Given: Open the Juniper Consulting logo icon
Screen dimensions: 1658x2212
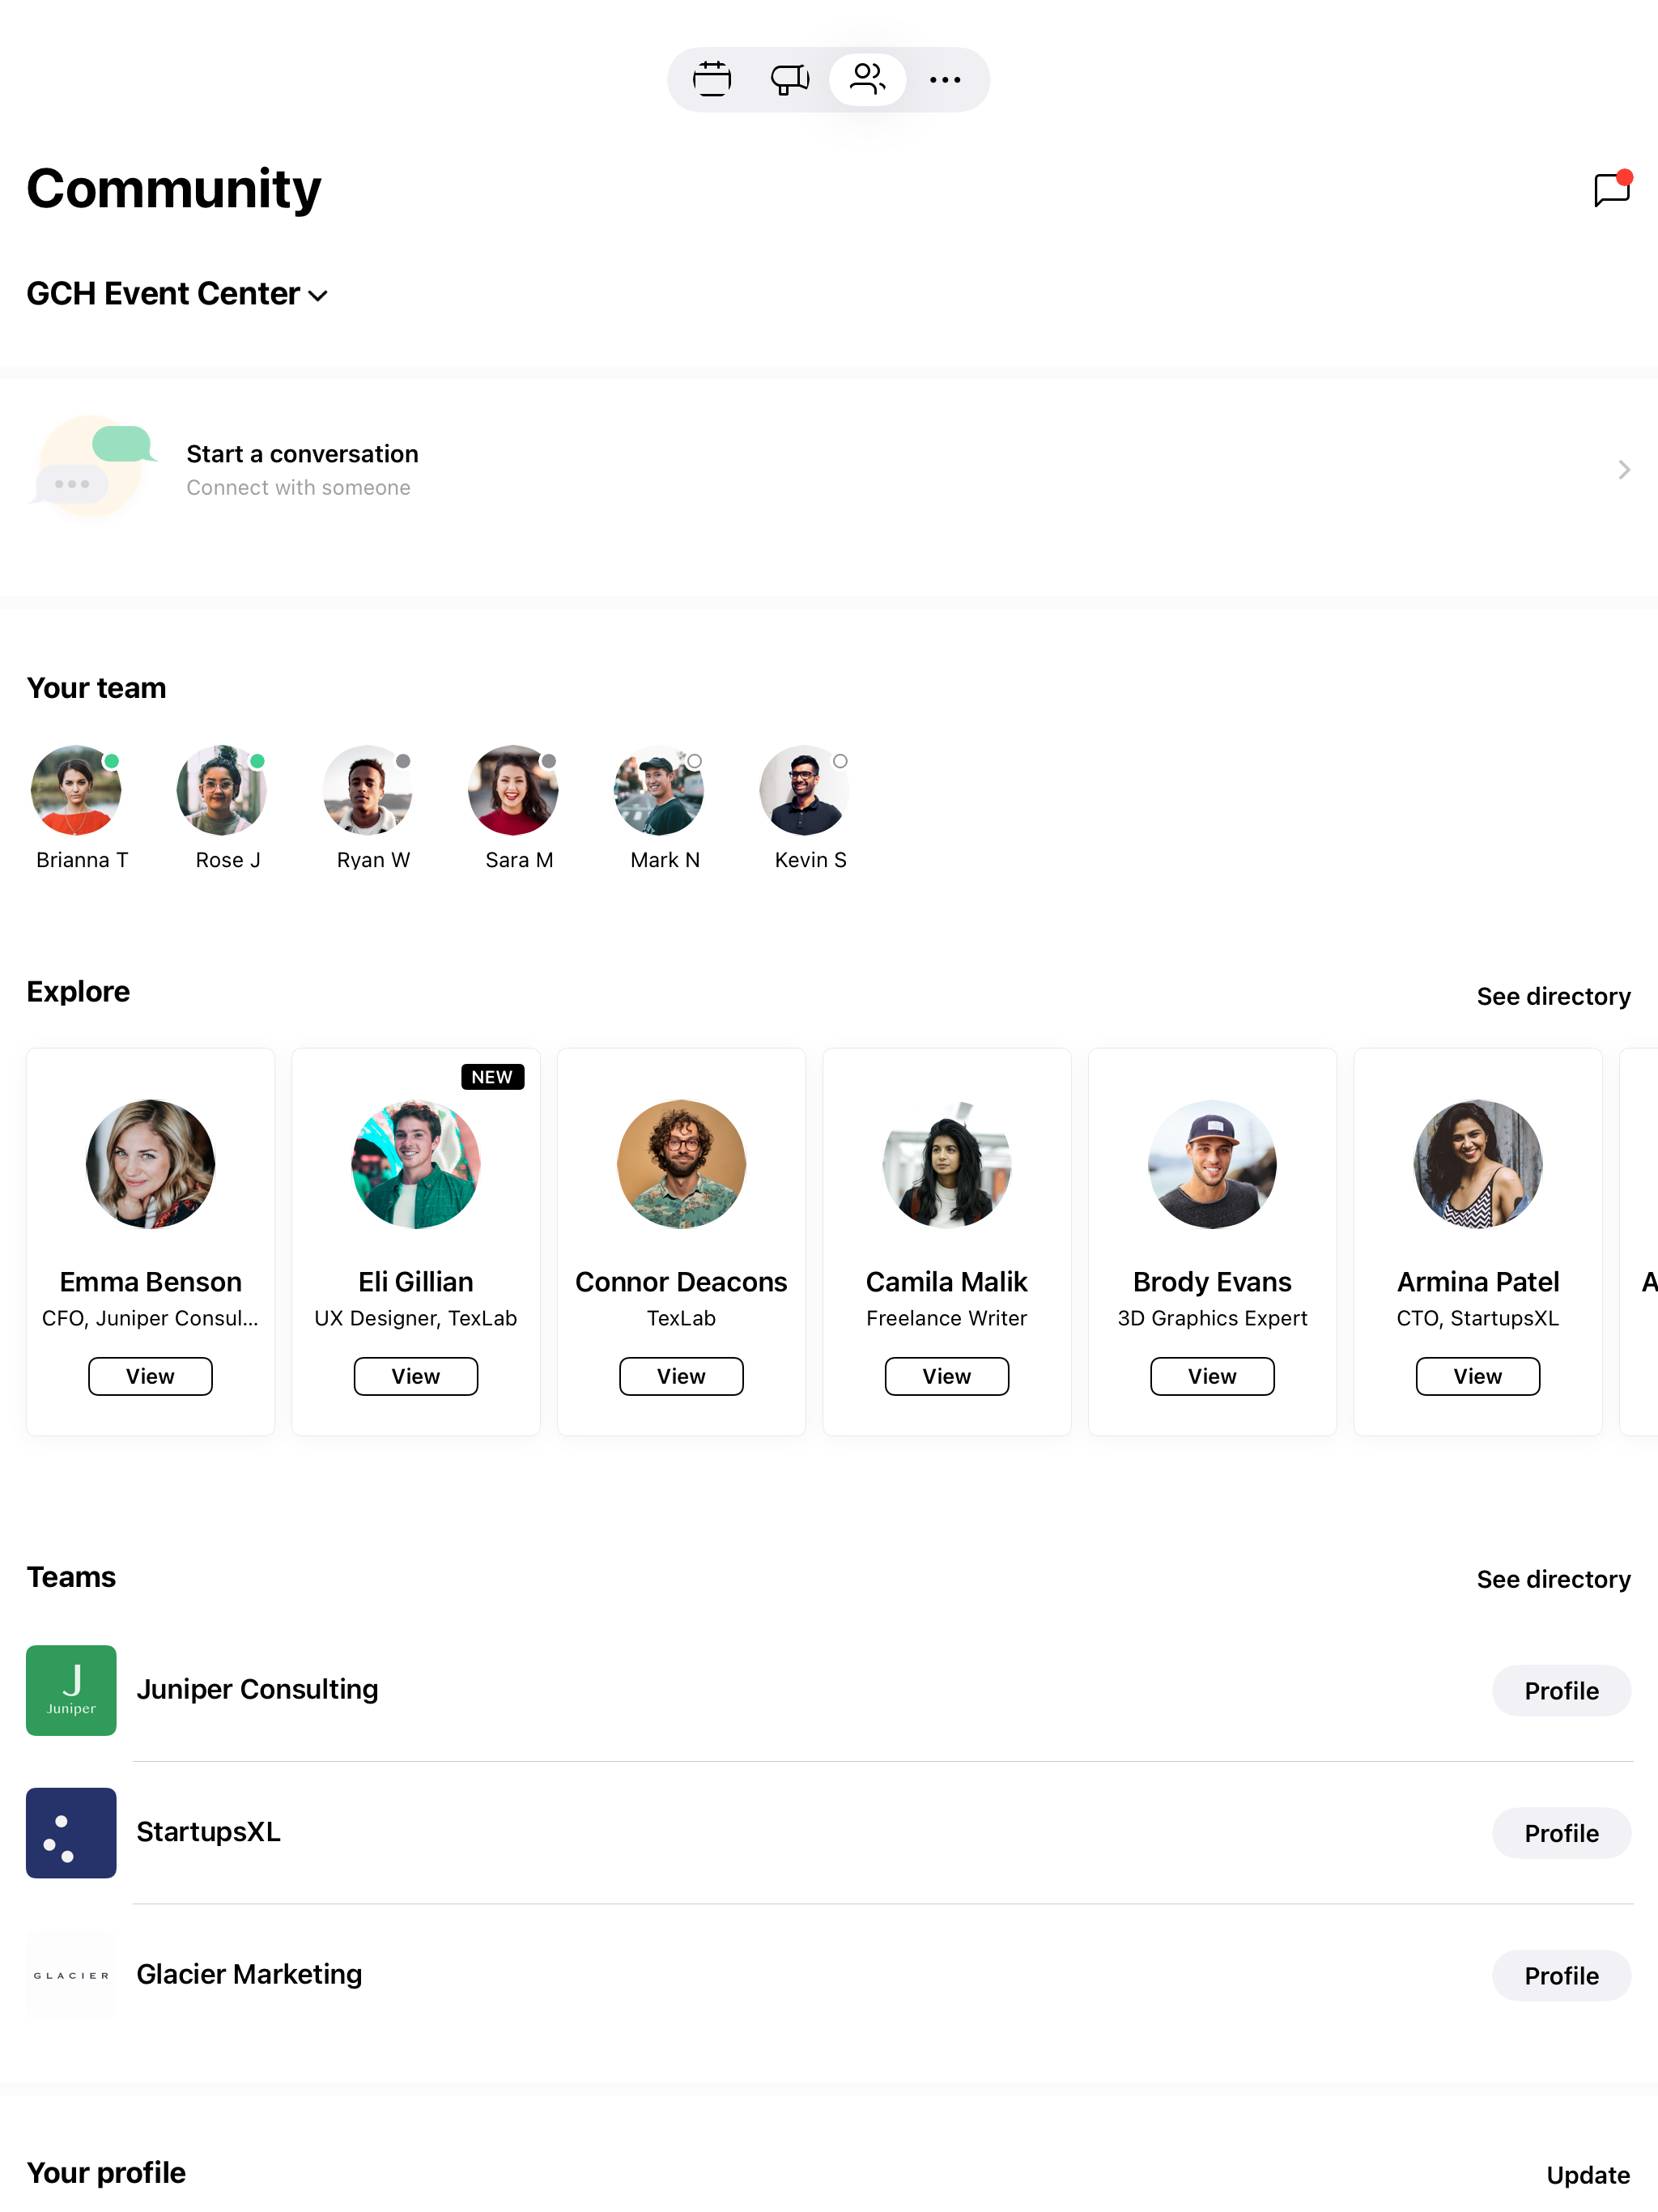Looking at the screenshot, I should click(x=71, y=1690).
